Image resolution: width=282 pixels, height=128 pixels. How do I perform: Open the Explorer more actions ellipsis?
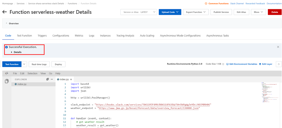click(52, 79)
